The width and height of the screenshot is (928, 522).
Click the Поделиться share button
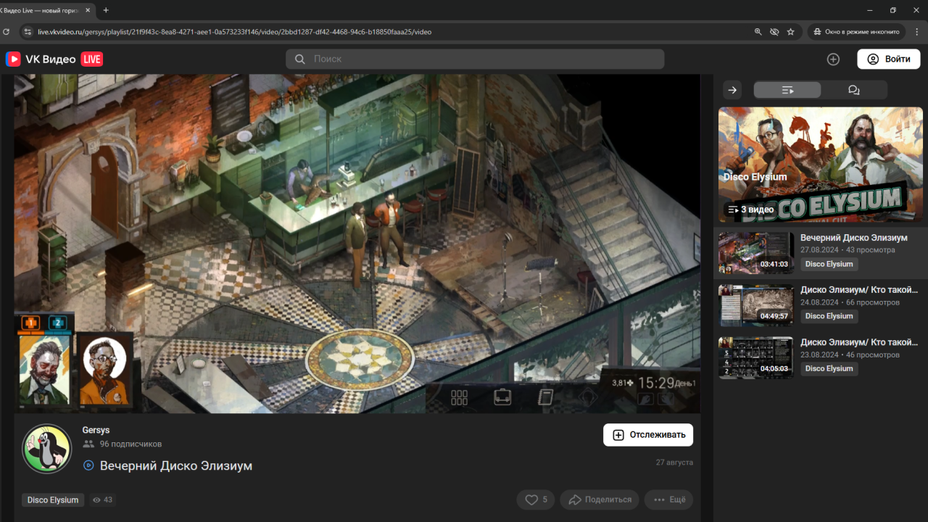pyautogui.click(x=600, y=500)
